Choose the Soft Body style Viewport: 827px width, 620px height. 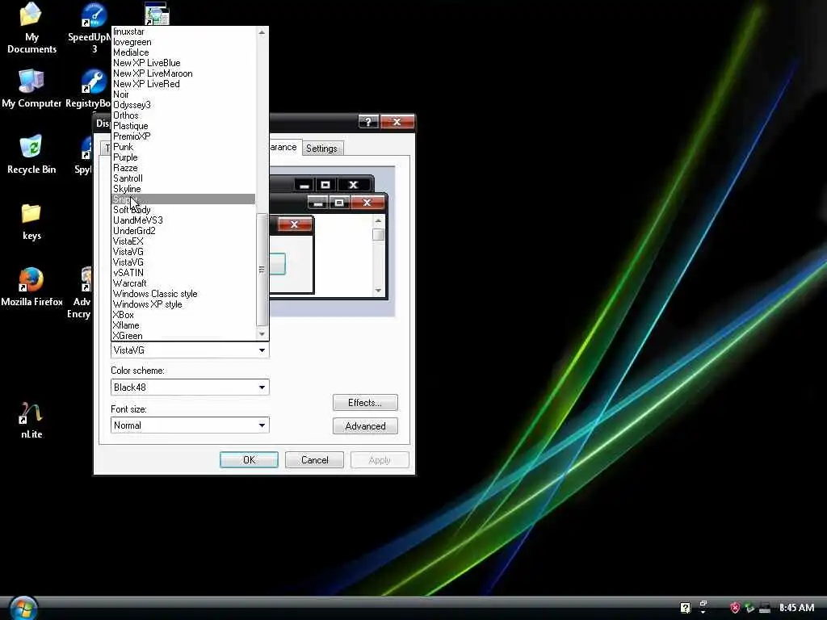click(x=183, y=210)
